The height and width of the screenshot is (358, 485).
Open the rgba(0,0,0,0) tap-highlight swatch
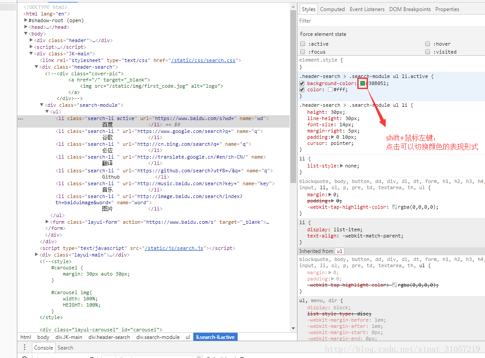[395, 207]
